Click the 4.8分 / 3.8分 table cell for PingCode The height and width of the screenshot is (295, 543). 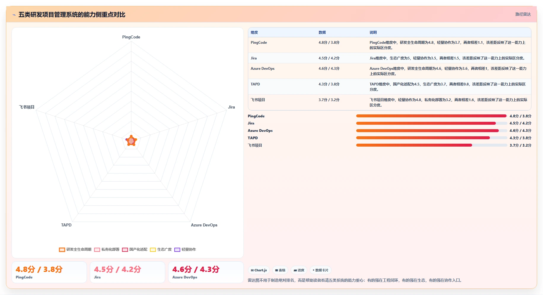329,43
